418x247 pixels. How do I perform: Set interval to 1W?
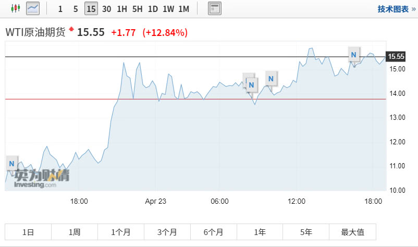tap(168, 9)
